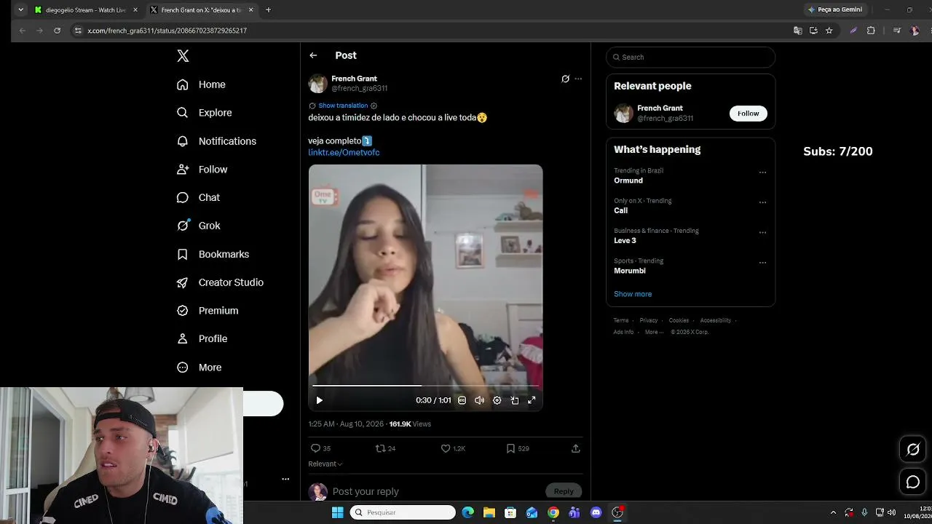Play the video in the post

click(319, 400)
